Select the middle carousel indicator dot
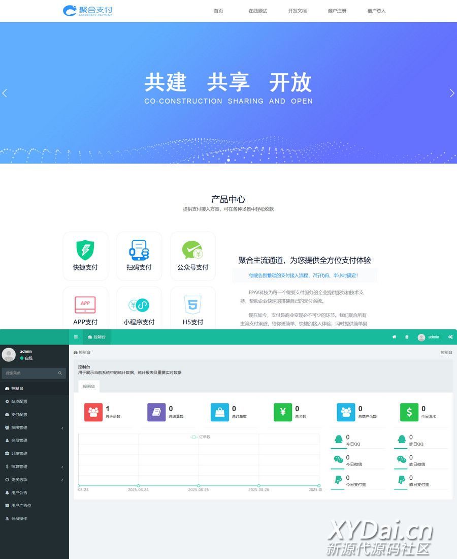 [x=228, y=160]
